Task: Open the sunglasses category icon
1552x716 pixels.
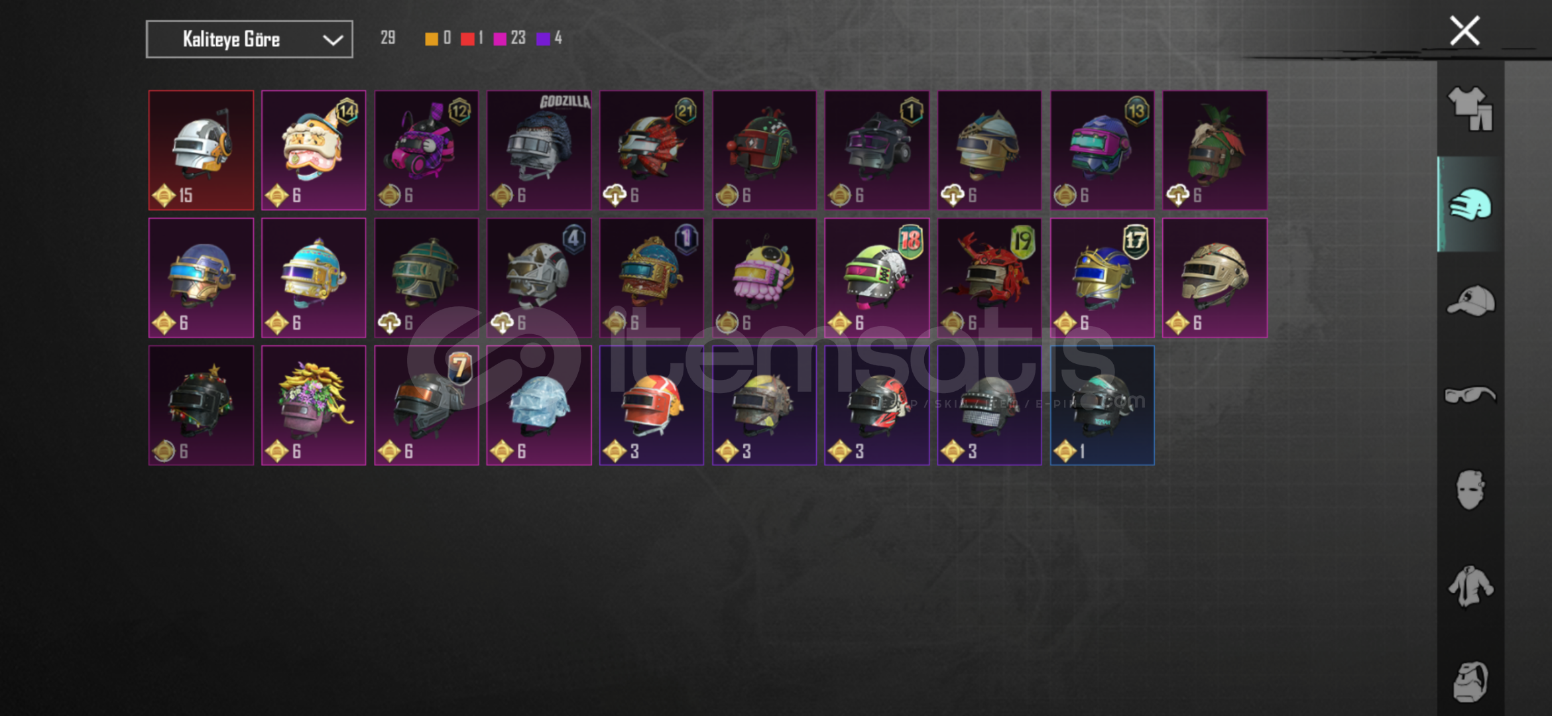Action: pyautogui.click(x=1470, y=395)
